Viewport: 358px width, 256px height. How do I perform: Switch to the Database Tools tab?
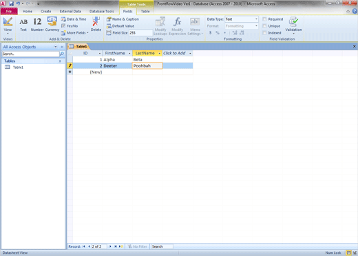(101, 11)
